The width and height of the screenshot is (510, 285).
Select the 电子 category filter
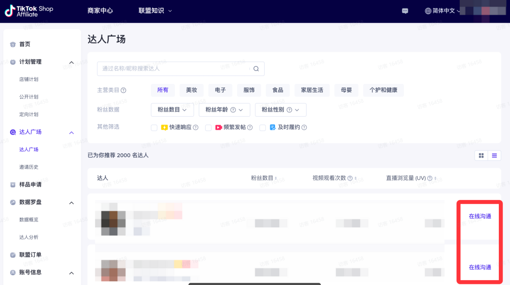tap(220, 90)
